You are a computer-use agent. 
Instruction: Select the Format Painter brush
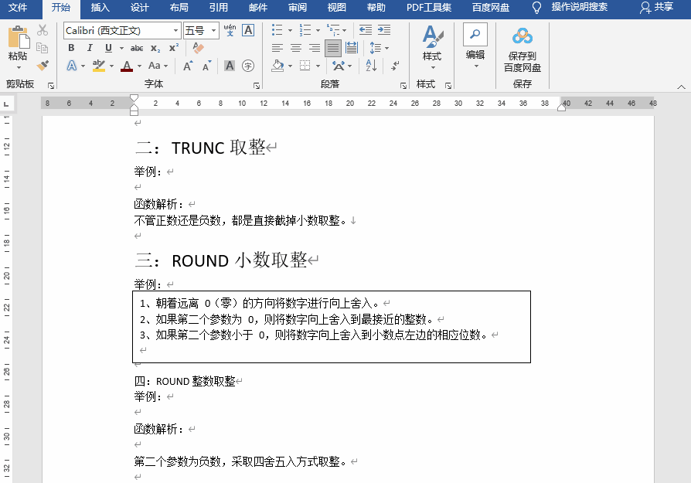43,66
